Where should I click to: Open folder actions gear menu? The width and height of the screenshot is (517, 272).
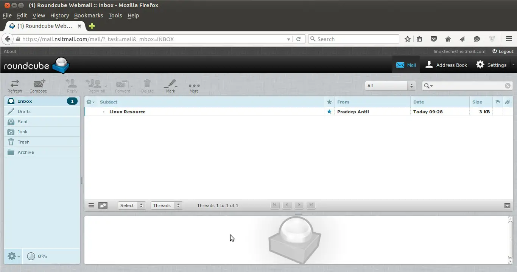pos(13,256)
